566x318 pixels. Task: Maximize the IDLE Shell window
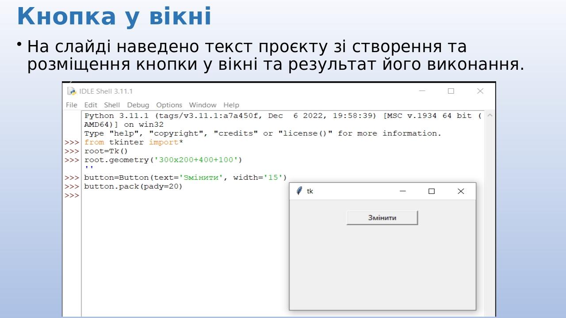[451, 91]
